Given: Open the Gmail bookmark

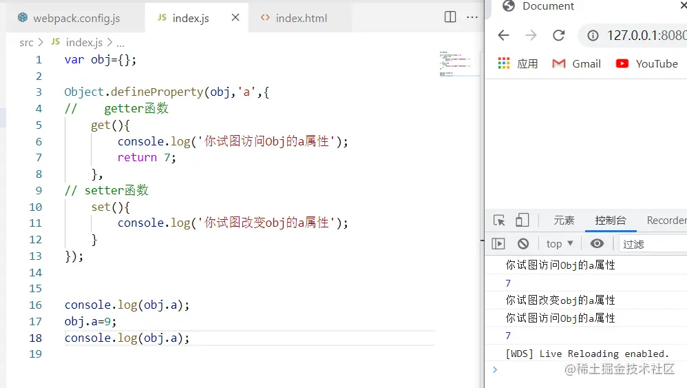Looking at the screenshot, I should tap(577, 63).
